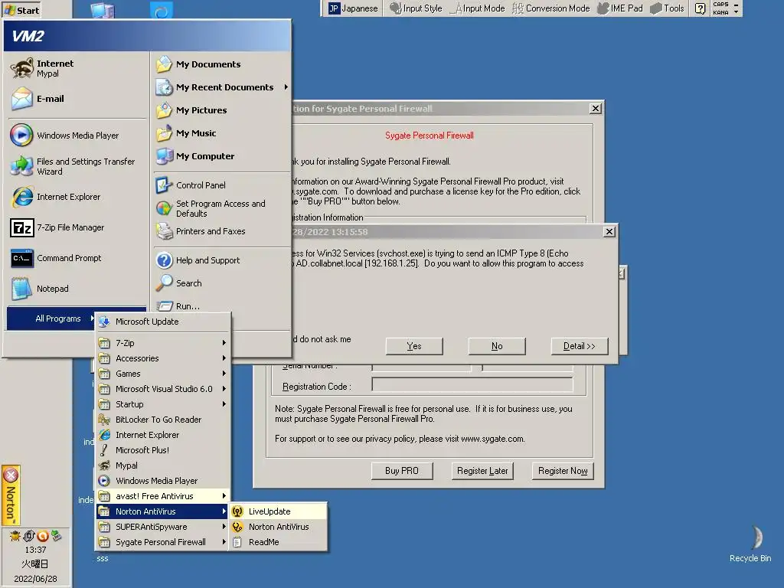This screenshot has height=588, width=784.
Task: Click the Registration Code input field
Action: pos(472,385)
